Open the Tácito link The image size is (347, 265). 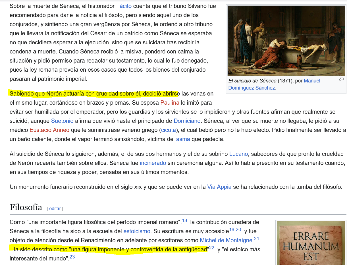[x=124, y=6]
